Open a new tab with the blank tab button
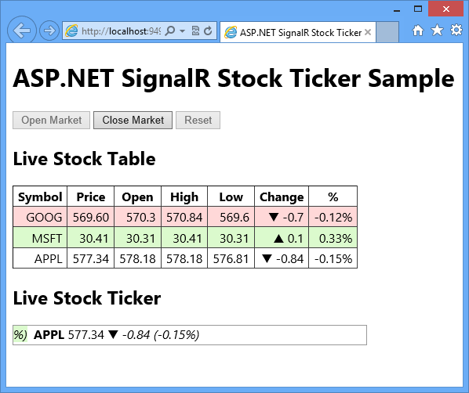469x393 pixels. point(387,32)
